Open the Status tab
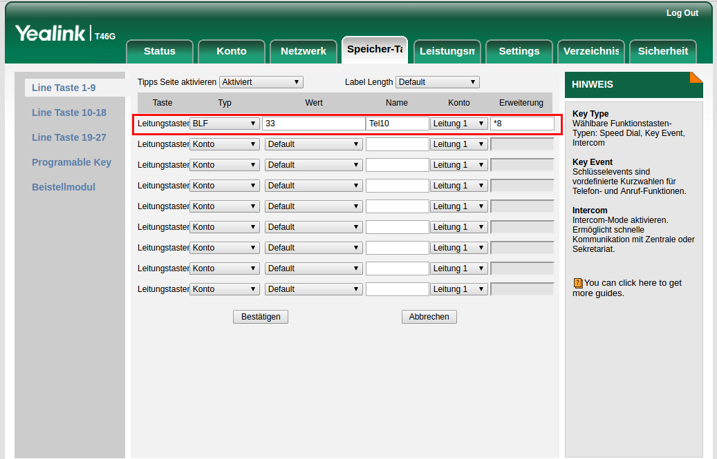Image resolution: width=717 pixels, height=459 pixels. point(160,51)
